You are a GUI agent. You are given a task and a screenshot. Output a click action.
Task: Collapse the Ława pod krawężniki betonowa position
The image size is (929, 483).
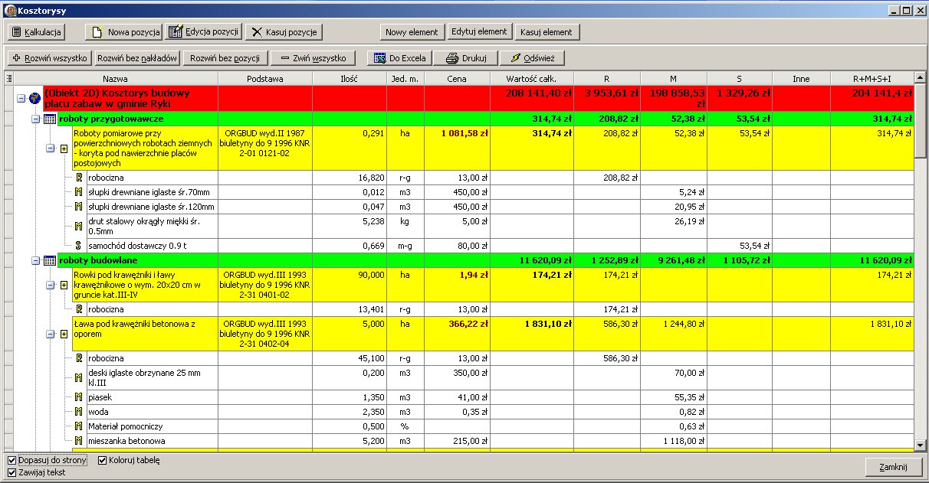click(50, 335)
